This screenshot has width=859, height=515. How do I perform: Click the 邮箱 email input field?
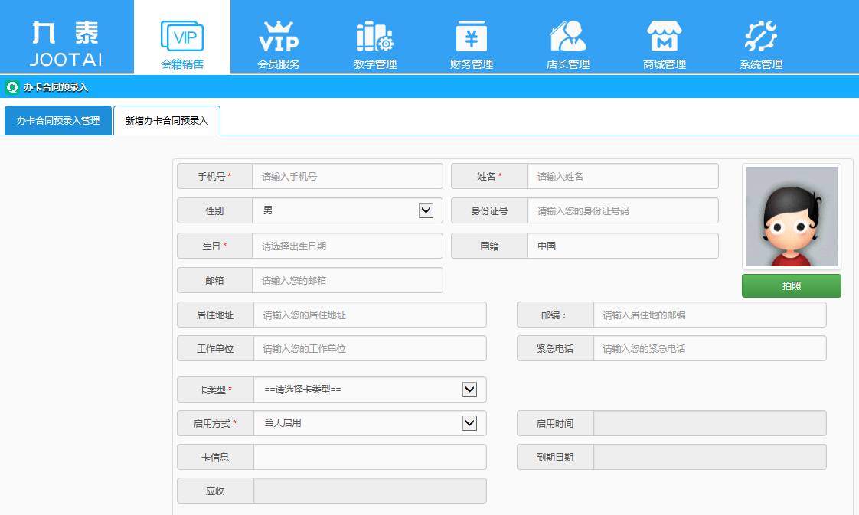coord(347,280)
